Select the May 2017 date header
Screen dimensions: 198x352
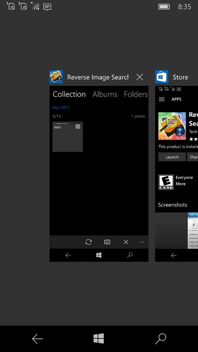coord(61,108)
